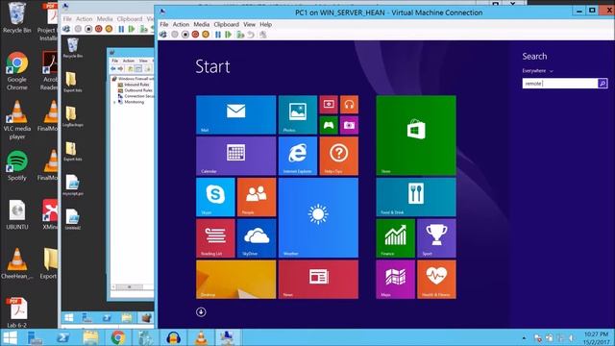Screen dimensions: 615x346
Task: Select Outbound Rules in firewall tree
Action: 137,90
